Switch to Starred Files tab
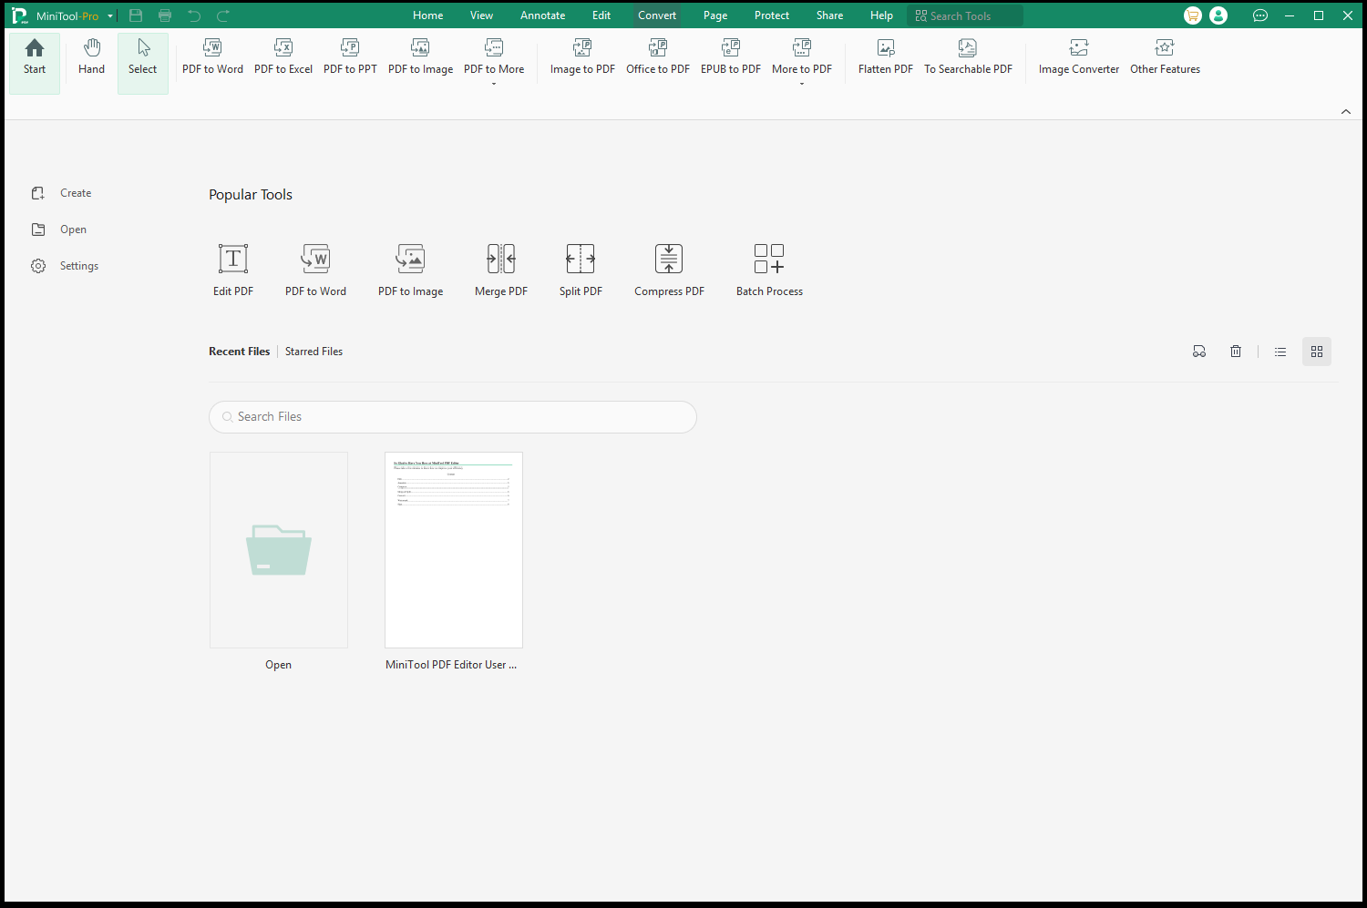The height and width of the screenshot is (908, 1367). tap(313, 352)
